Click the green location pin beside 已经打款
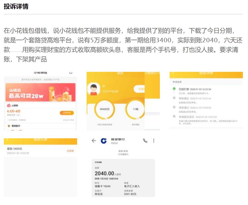Image resolution: width=248 pixels, height=205 pixels. [x=174, y=89]
